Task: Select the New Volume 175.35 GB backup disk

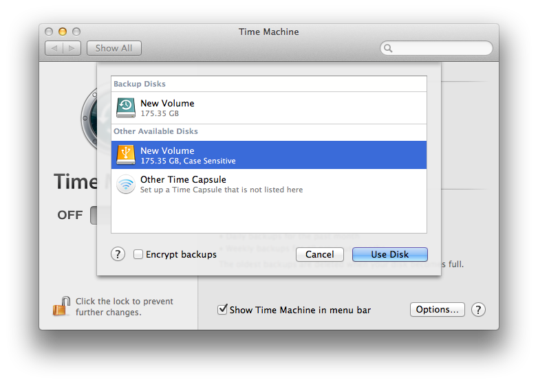Action: (x=269, y=108)
